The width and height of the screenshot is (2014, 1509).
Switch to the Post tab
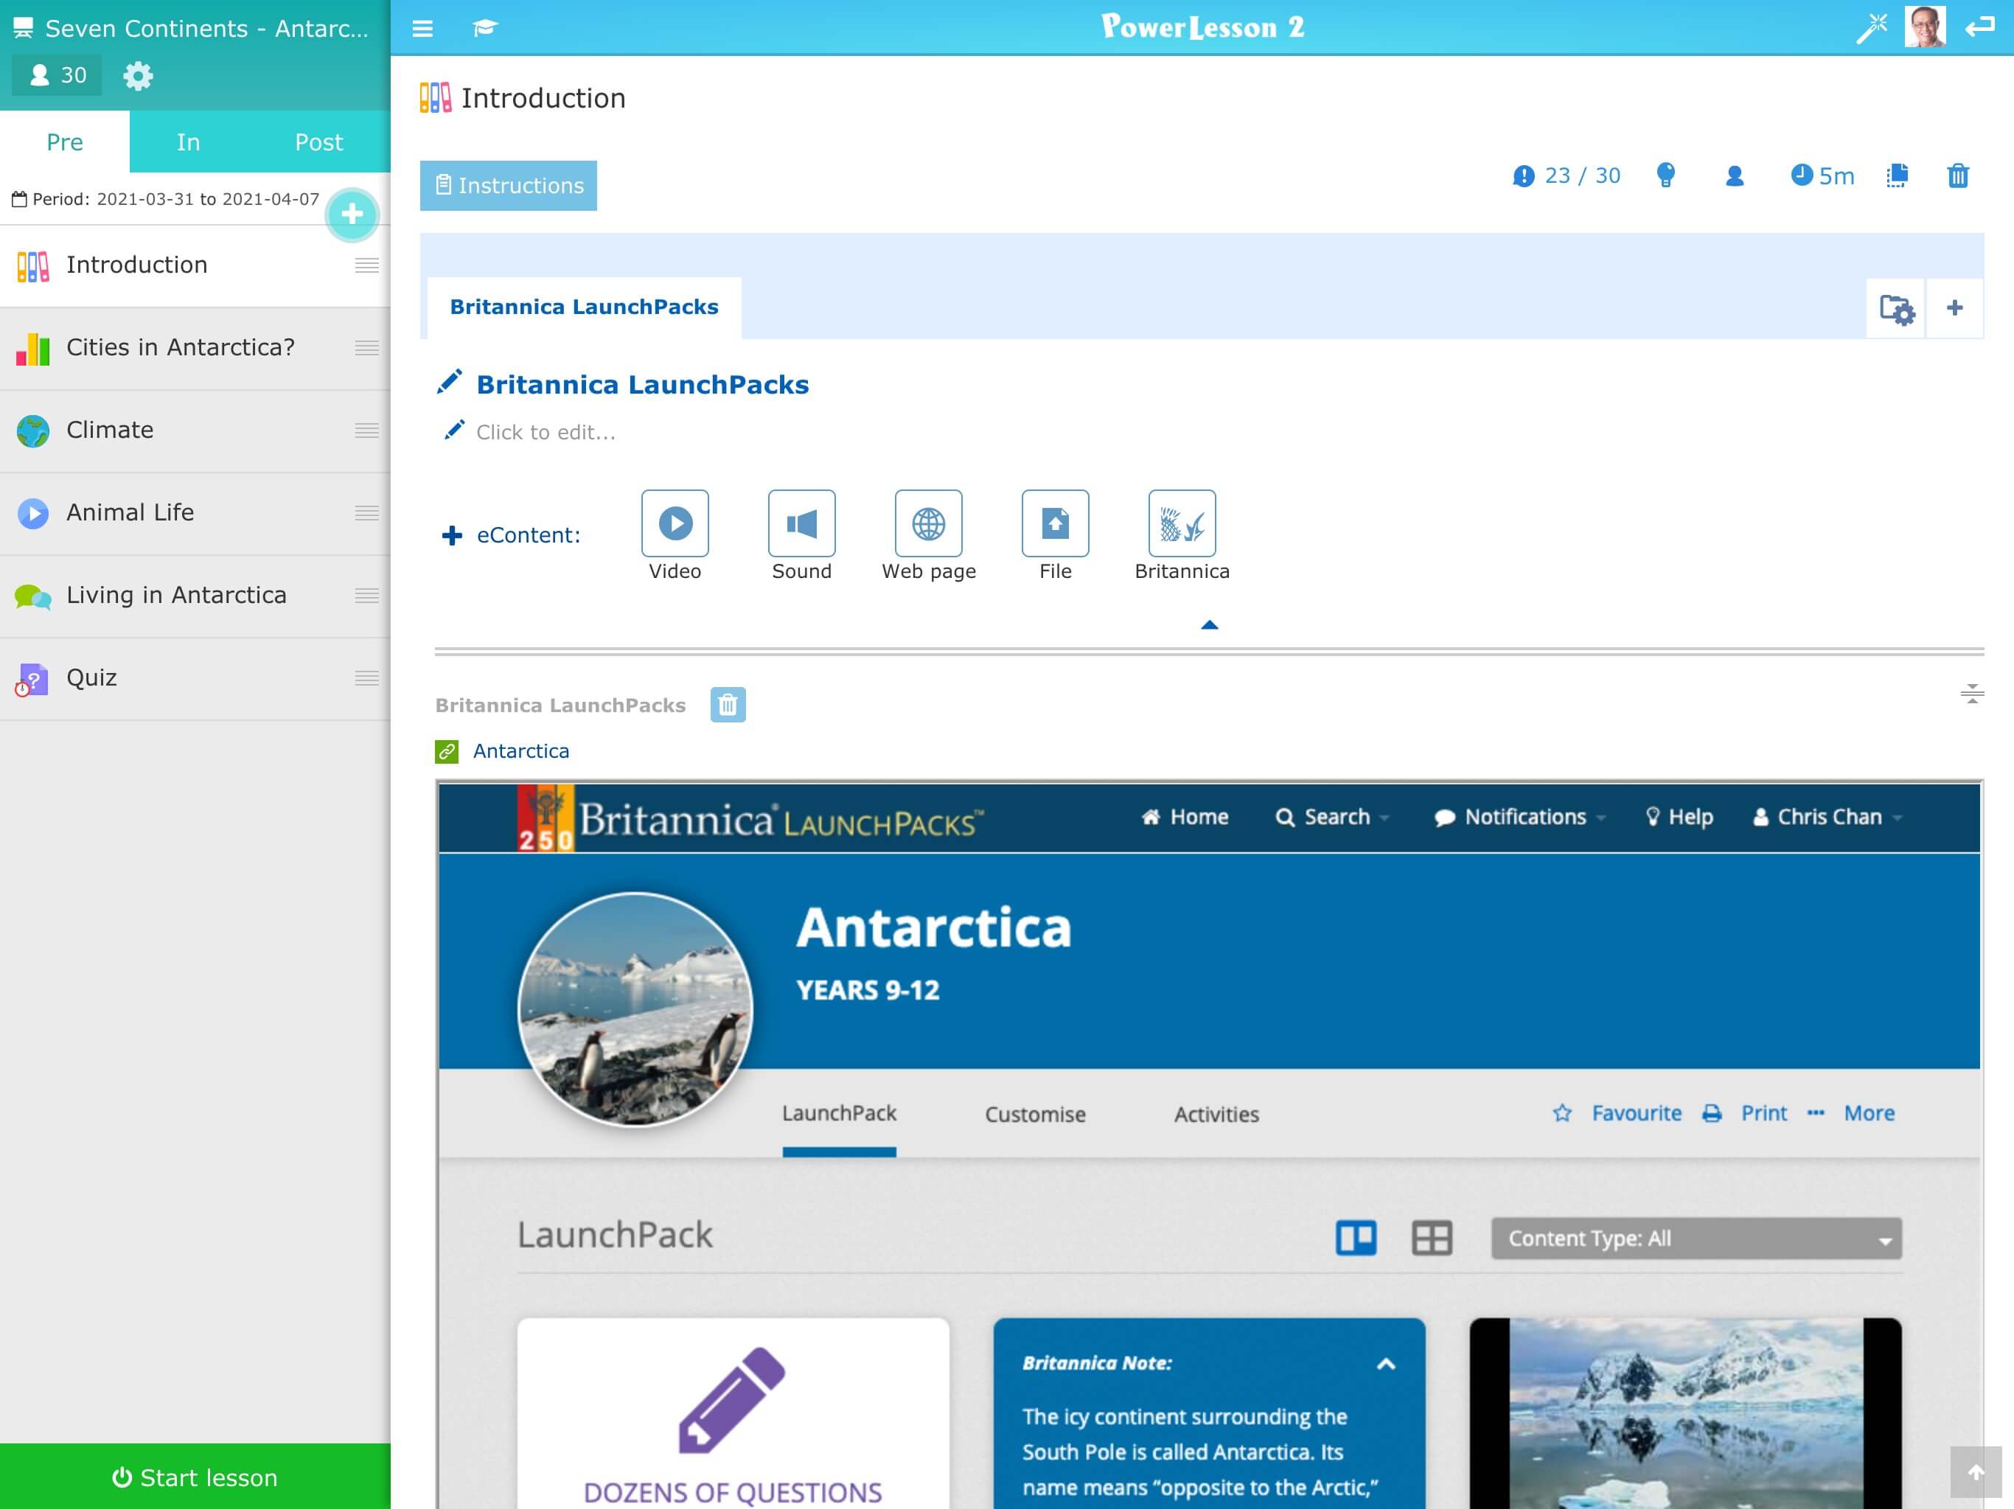[x=318, y=142]
